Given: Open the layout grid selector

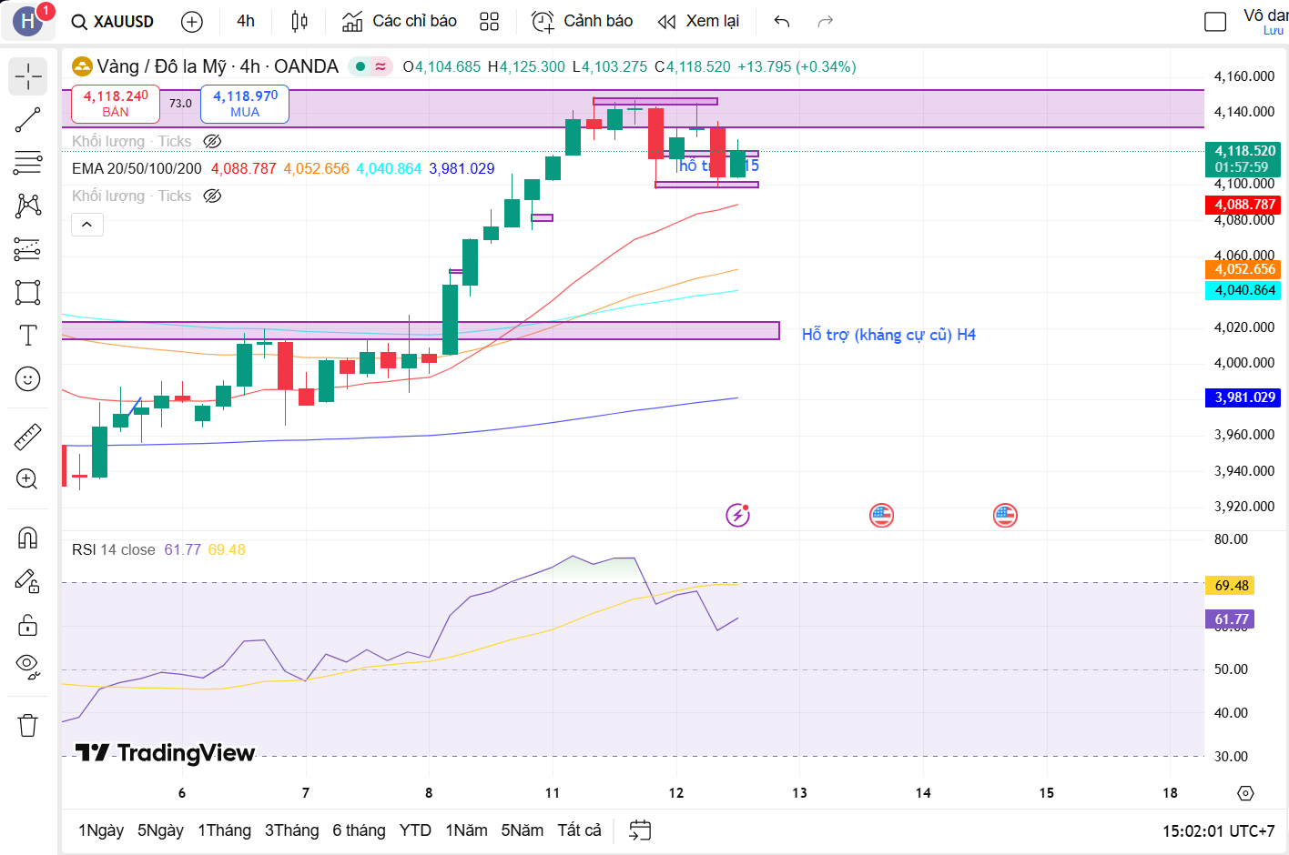Looking at the screenshot, I should pyautogui.click(x=490, y=22).
